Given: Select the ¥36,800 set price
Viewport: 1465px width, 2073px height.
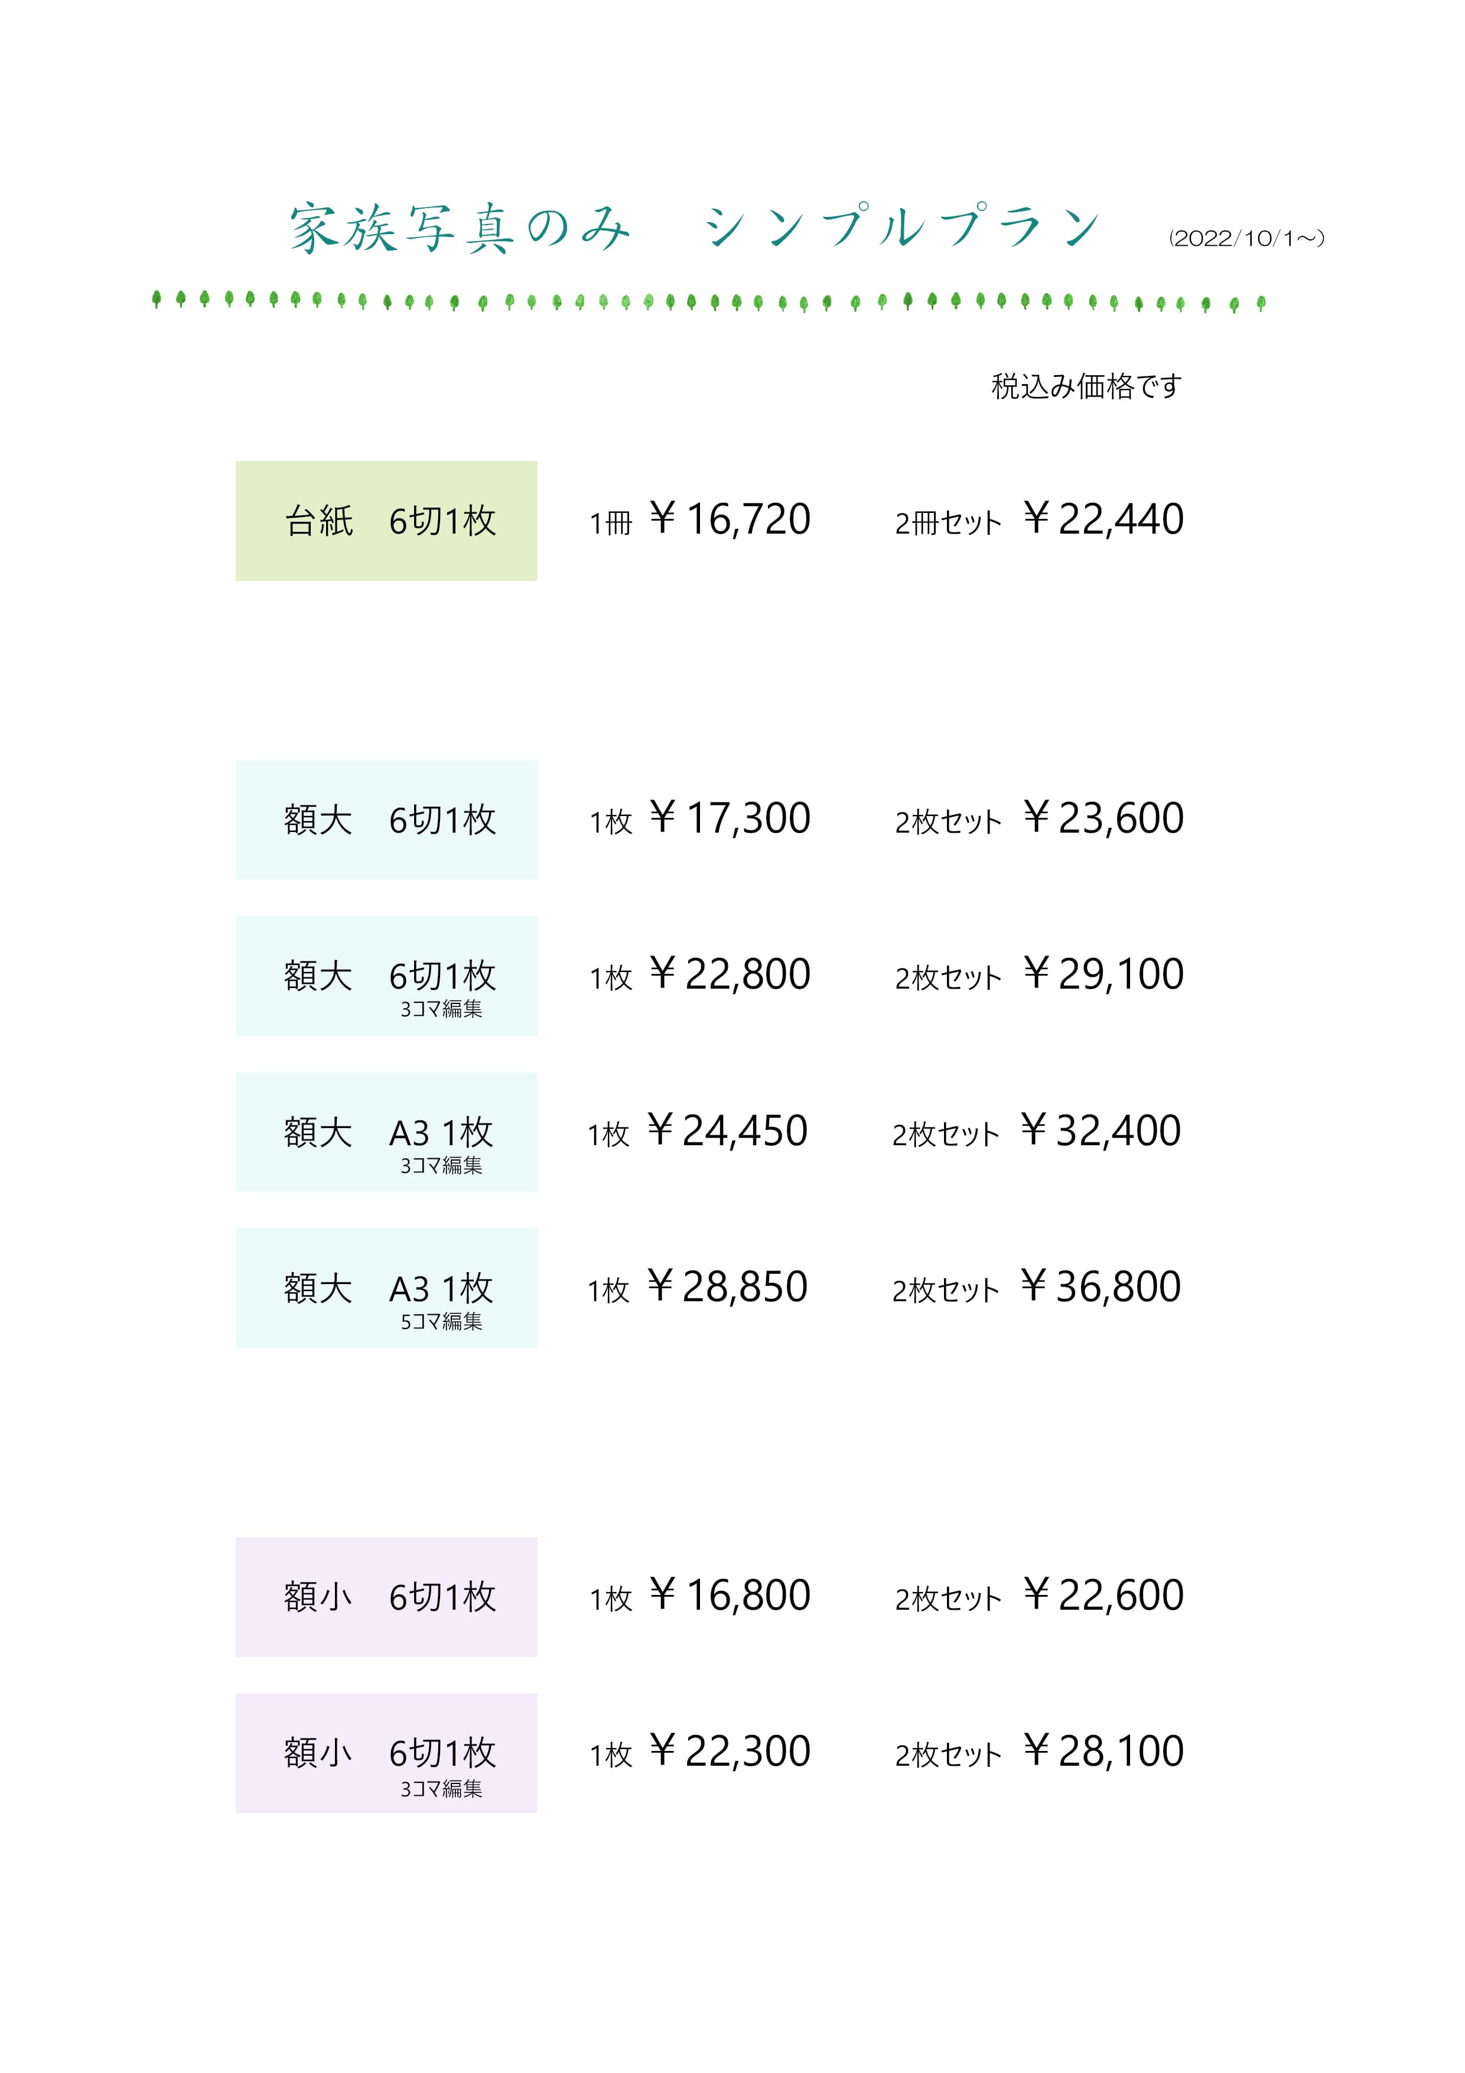Looking at the screenshot, I should (1101, 1288).
